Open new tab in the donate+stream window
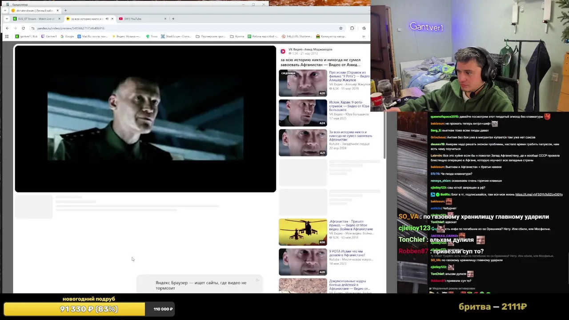 click(65, 10)
